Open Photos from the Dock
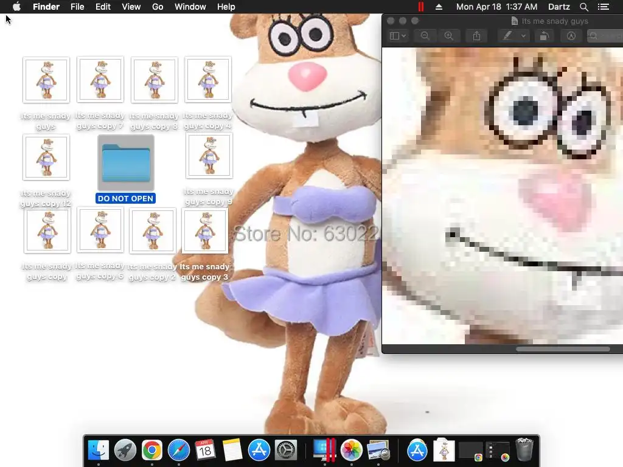The image size is (623, 467). 351,451
